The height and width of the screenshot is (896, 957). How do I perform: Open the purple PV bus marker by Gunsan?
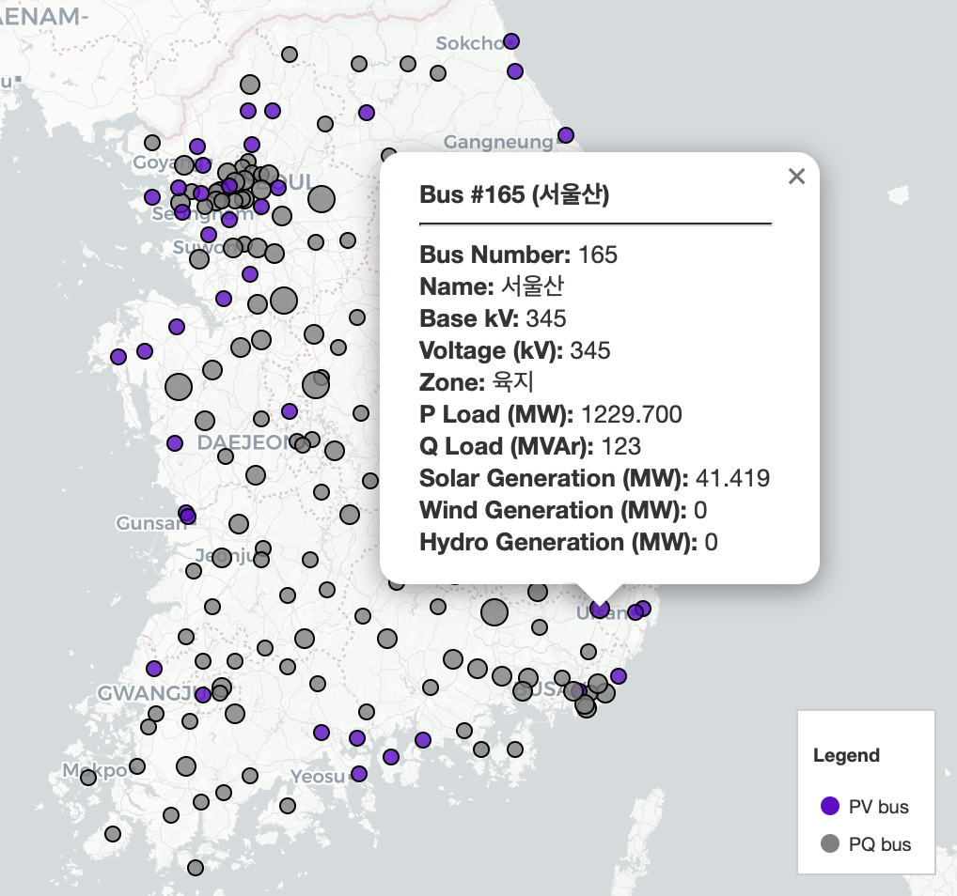188,516
